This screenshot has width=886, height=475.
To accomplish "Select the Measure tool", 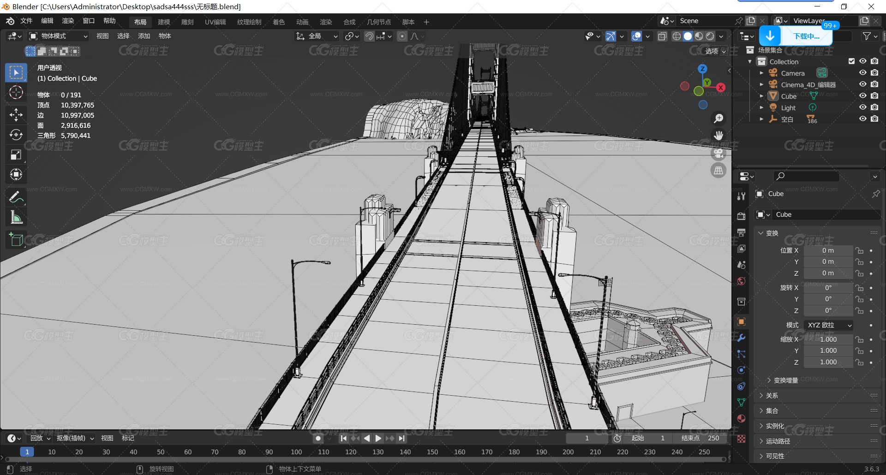I will coord(16,217).
